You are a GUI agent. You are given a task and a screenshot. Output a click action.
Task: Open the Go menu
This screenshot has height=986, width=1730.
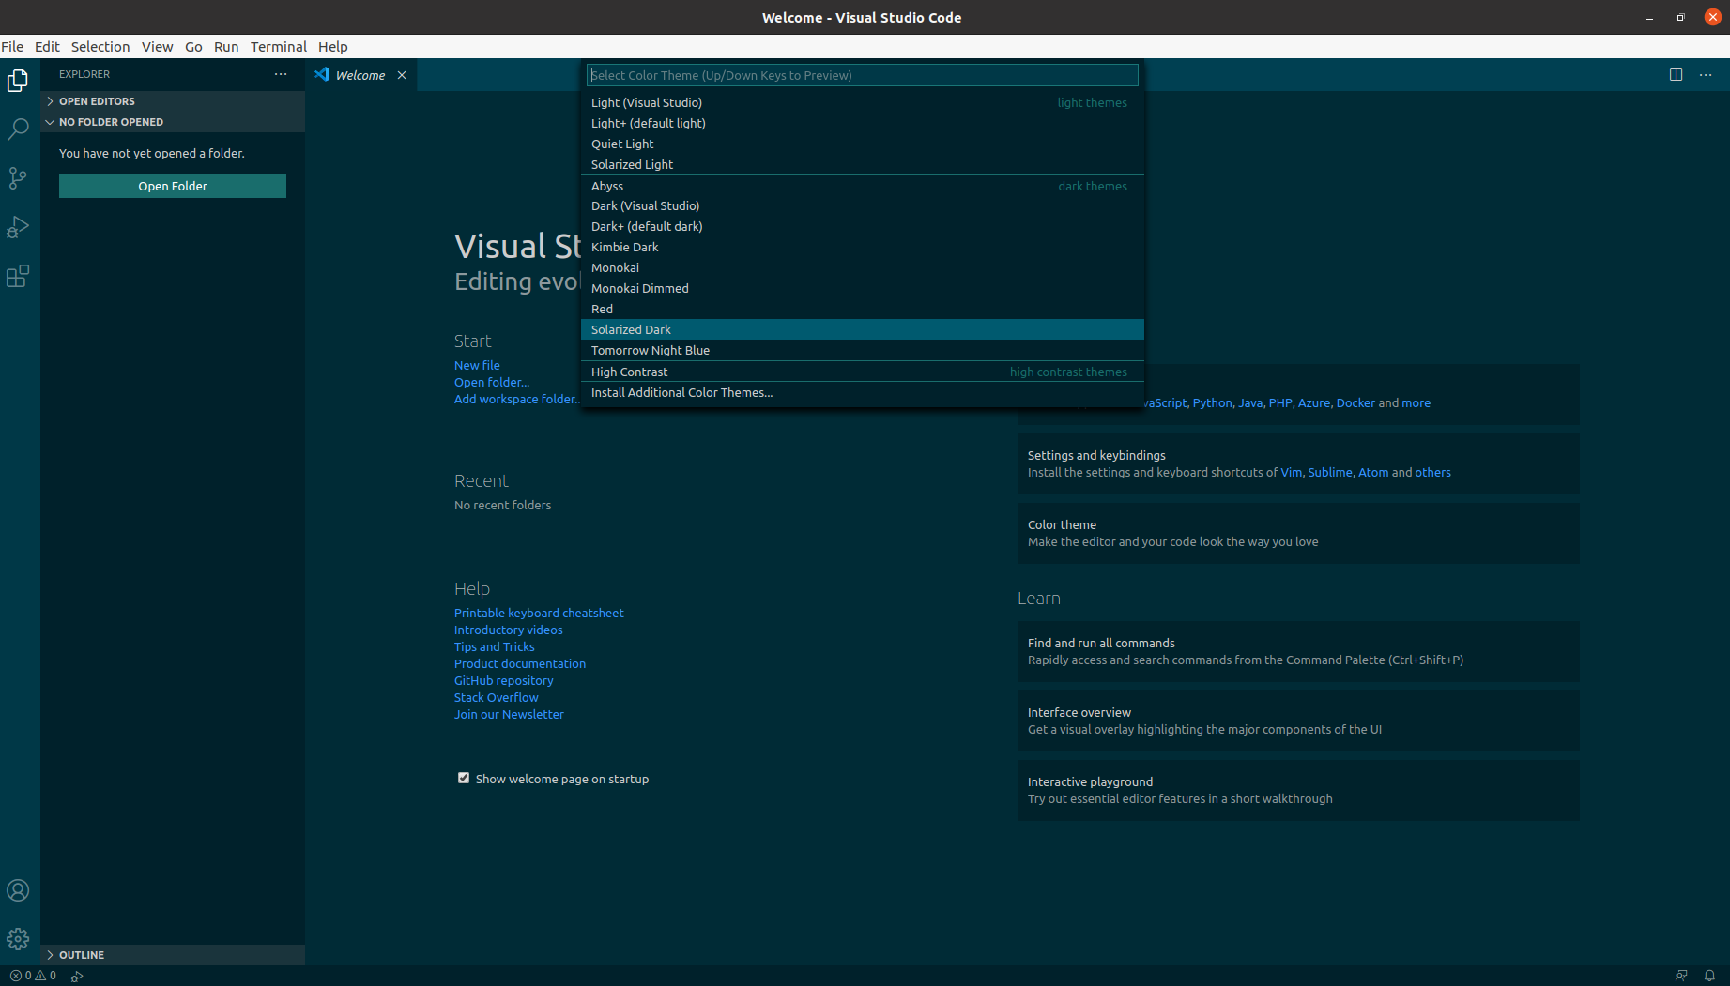click(193, 46)
